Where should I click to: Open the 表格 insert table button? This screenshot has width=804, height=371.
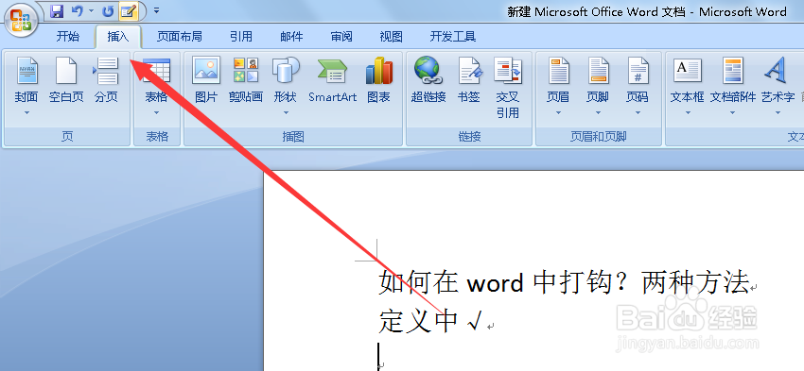coord(156,79)
